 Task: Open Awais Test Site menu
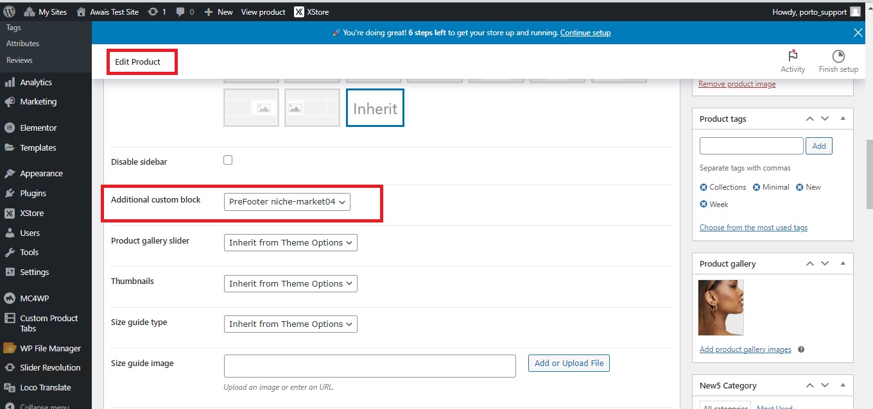[x=107, y=12]
